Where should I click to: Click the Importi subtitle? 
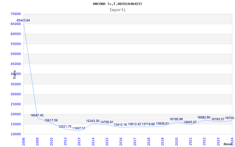tap(117, 10)
